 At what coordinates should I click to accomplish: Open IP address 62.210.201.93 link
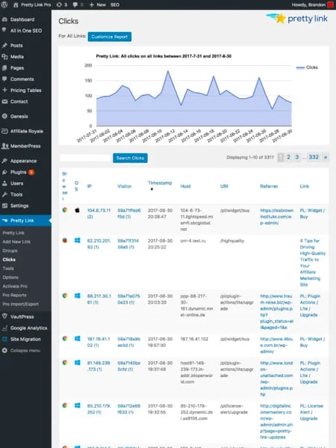click(99, 244)
